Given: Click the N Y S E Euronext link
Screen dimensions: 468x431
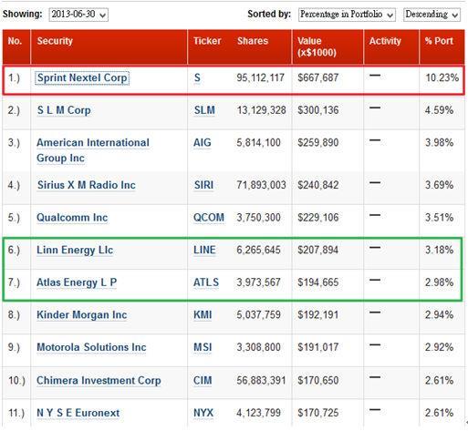Looking at the screenshot, I should (x=78, y=413).
